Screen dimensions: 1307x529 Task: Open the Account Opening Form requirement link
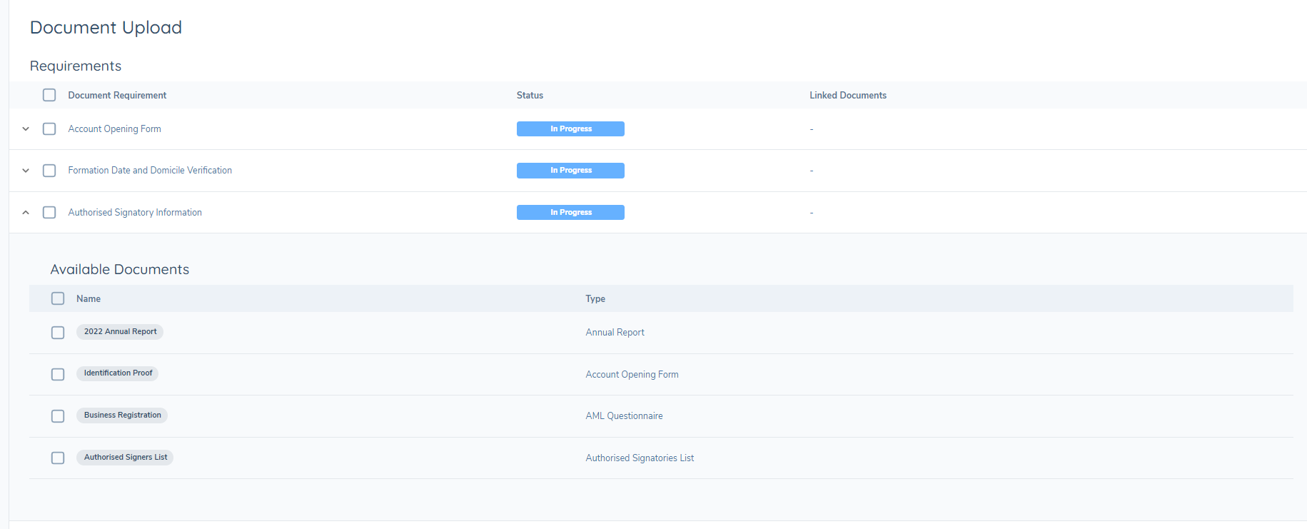point(114,129)
